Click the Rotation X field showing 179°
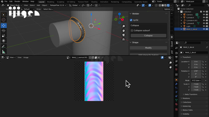Image resolution: width=209 pixels, height=117 pixels. (196, 71)
